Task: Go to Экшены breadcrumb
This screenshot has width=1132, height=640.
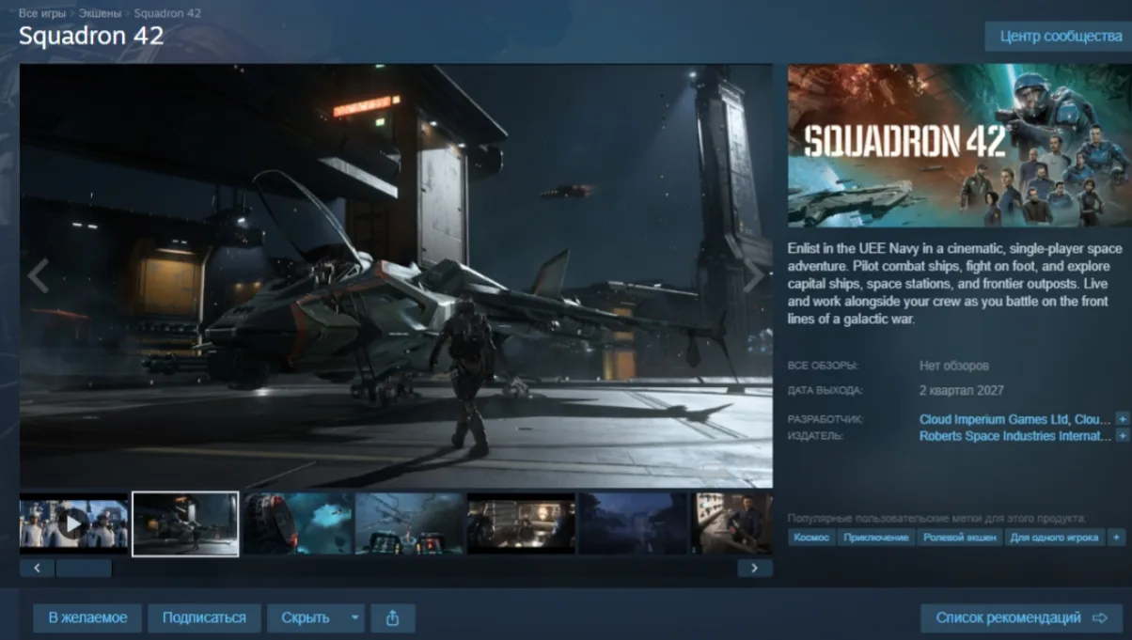Action: 99,13
